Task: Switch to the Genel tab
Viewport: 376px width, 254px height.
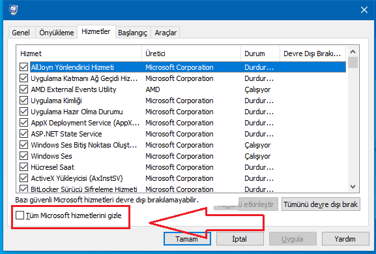Action: coord(21,33)
